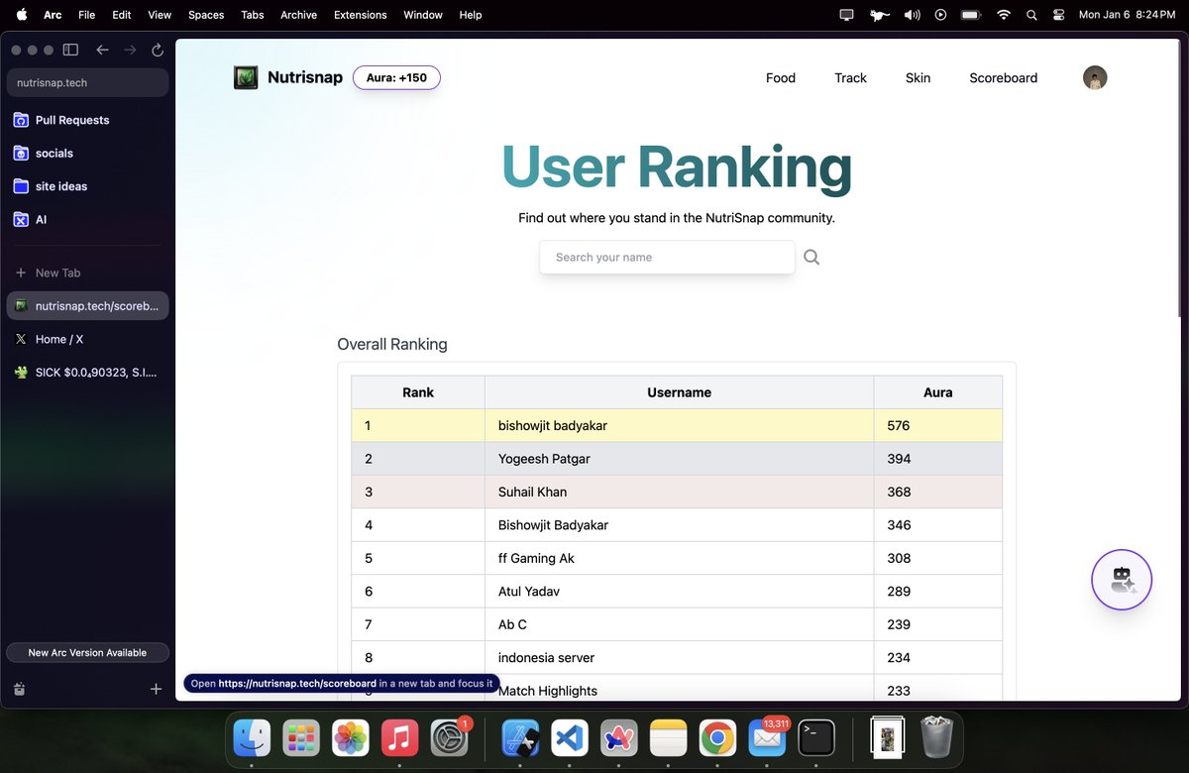Open Google Chrome in the dock

[717, 738]
